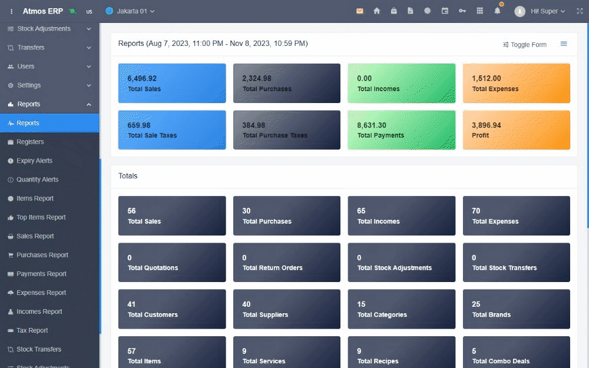Open Expenses Report in the sidebar
This screenshot has width=589, height=368.
click(49, 293)
